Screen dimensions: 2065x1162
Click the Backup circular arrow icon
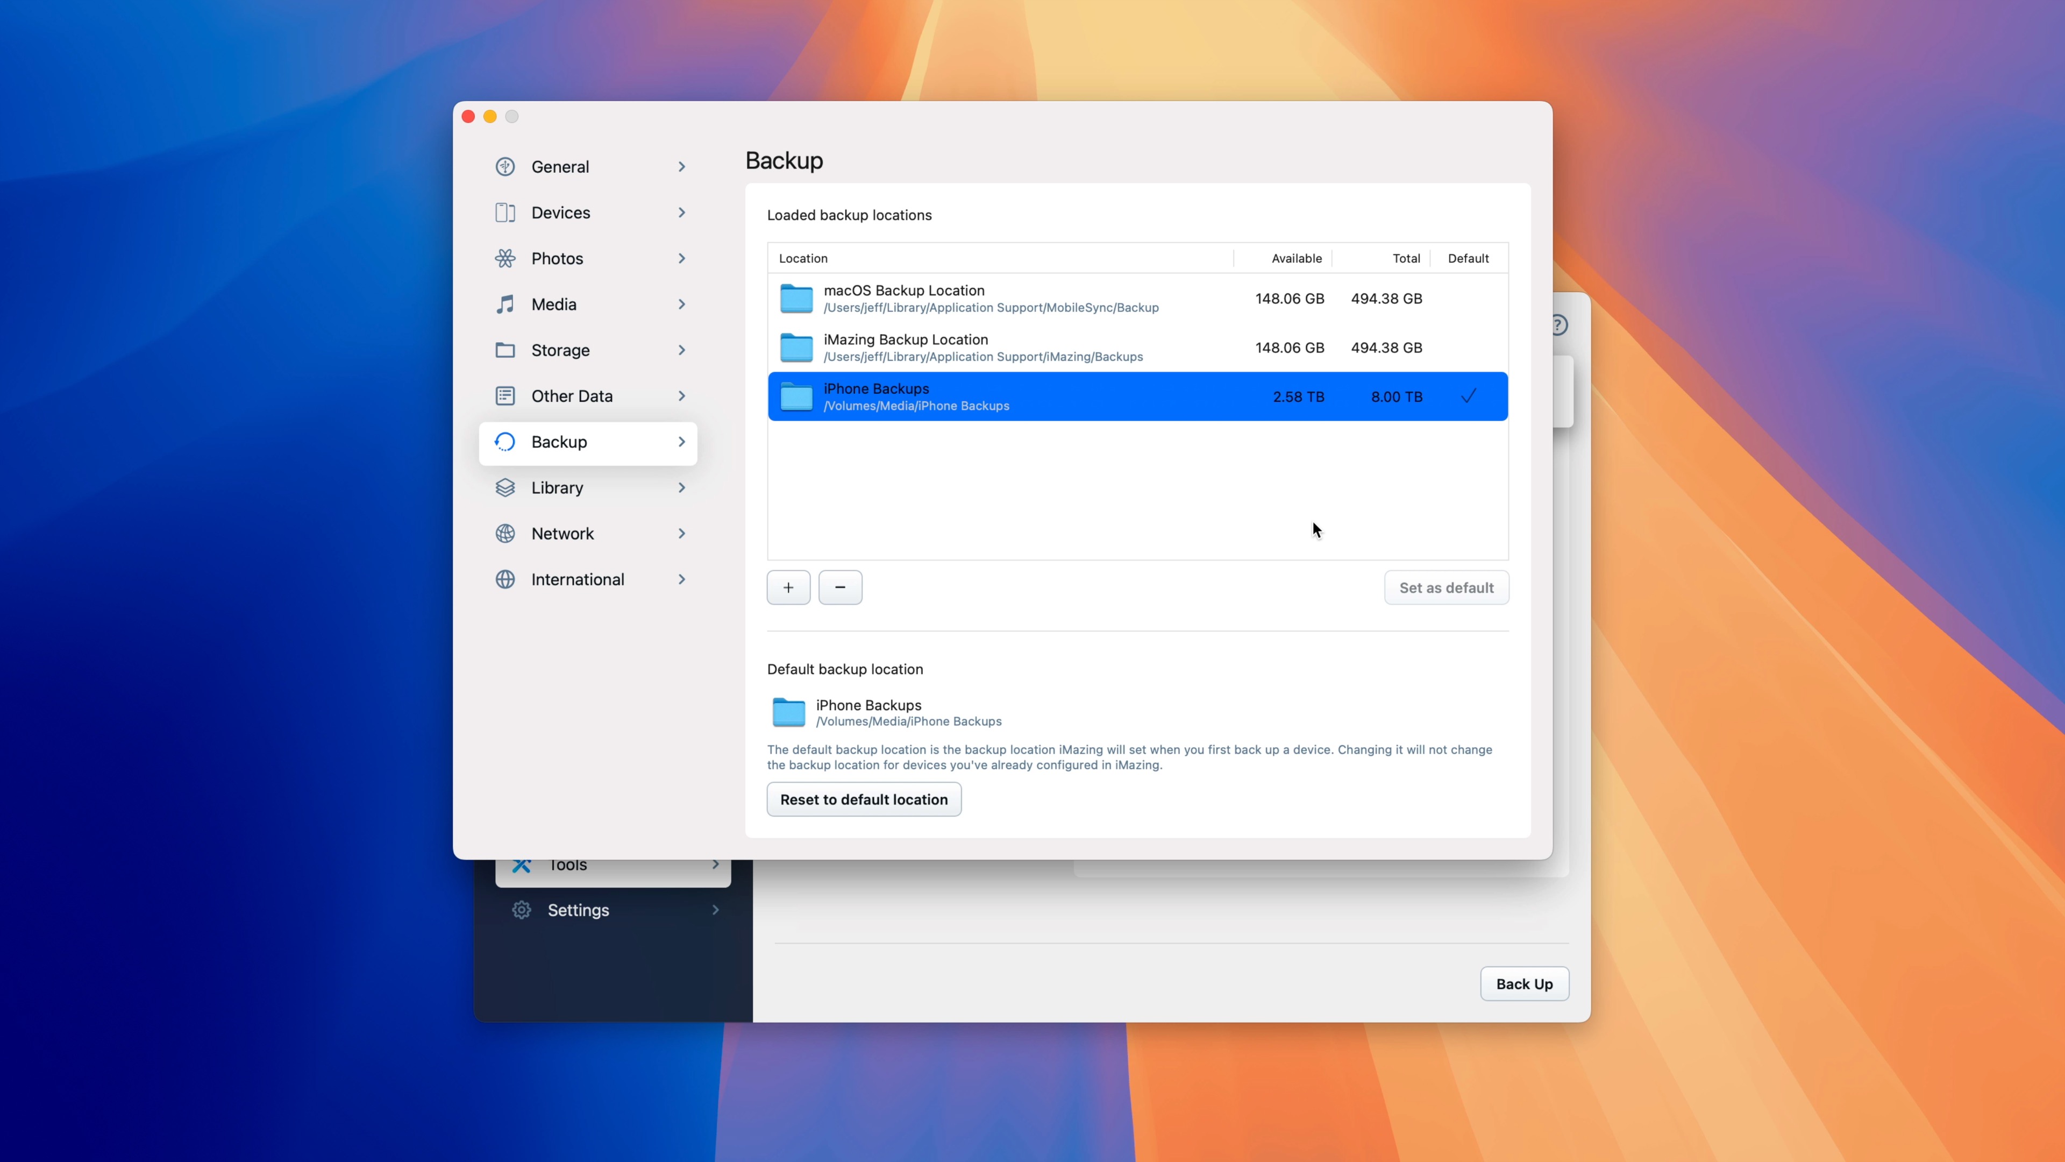click(x=506, y=442)
